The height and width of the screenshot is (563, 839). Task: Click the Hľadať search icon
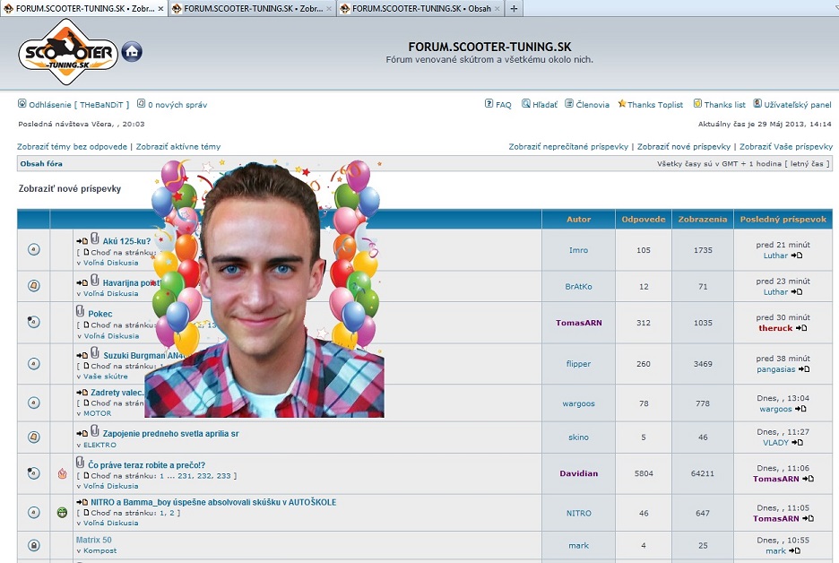(526, 104)
